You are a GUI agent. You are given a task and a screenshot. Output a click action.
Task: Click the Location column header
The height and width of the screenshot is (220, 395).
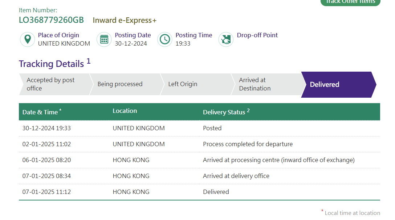pyautogui.click(x=125, y=111)
